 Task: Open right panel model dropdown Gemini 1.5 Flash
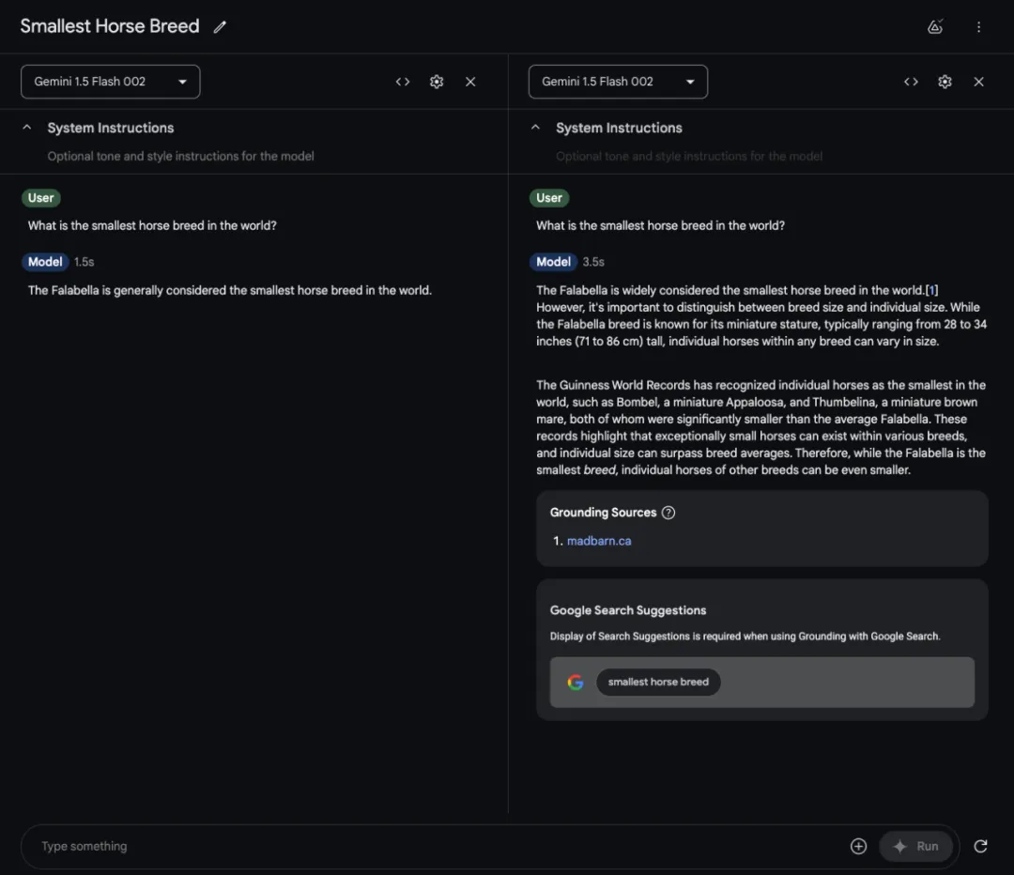point(618,82)
